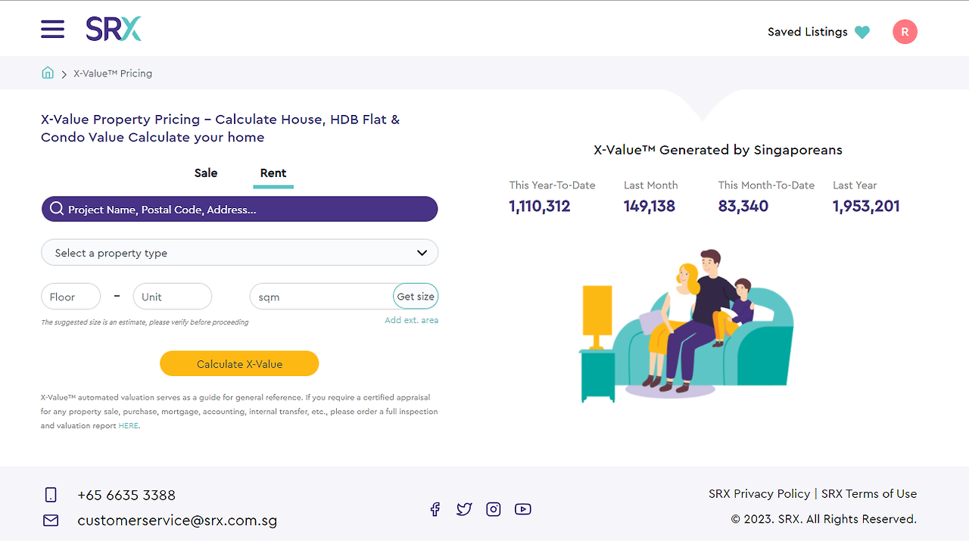Open Saved Listings link text
This screenshot has height=541, width=969.
click(x=807, y=32)
